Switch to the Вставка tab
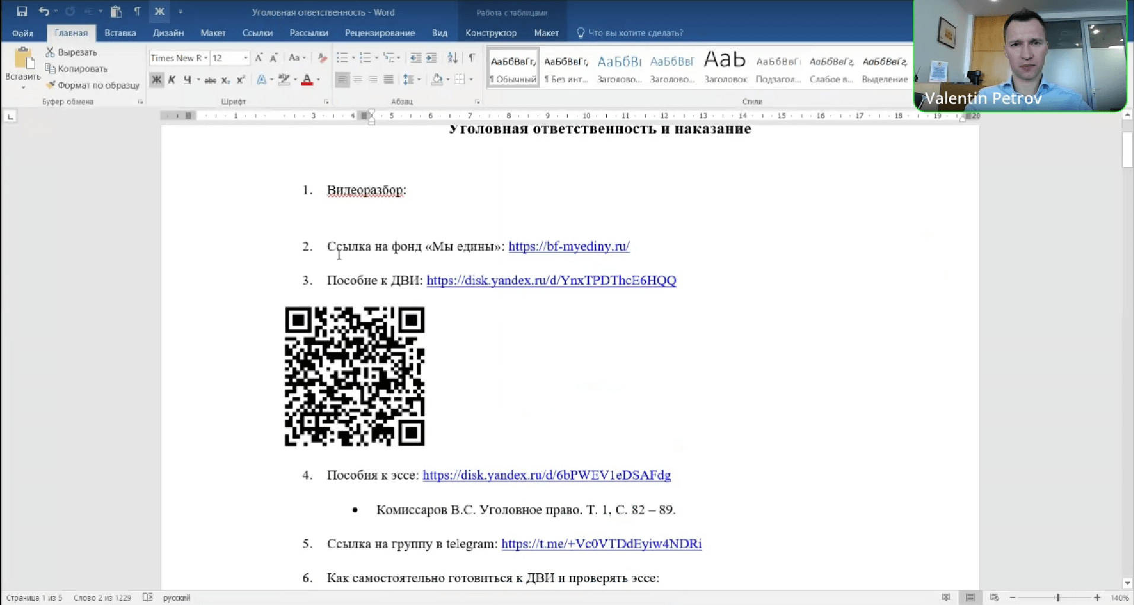Image resolution: width=1134 pixels, height=605 pixels. click(x=120, y=33)
